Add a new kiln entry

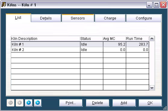coord(124,103)
